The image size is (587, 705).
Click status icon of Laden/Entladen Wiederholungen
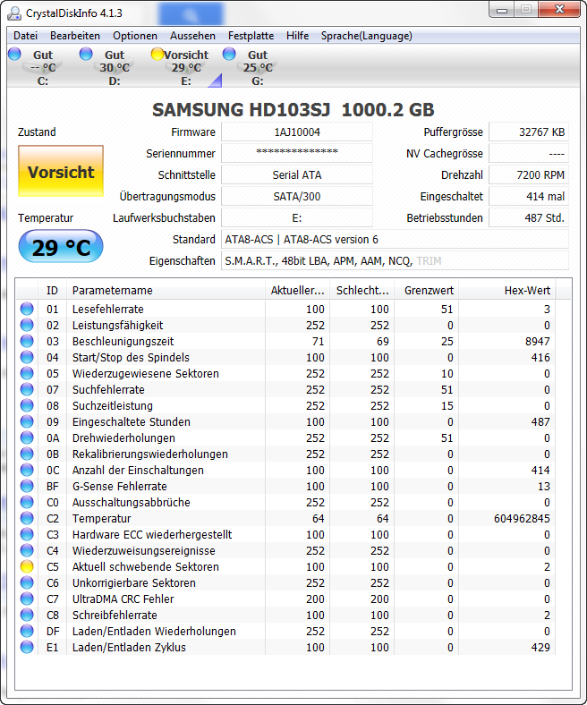point(27,632)
